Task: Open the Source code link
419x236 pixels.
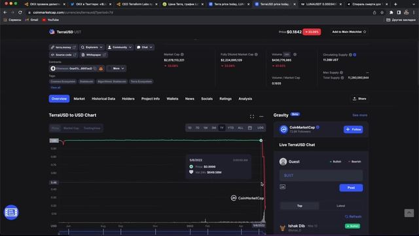Action: pos(64,55)
